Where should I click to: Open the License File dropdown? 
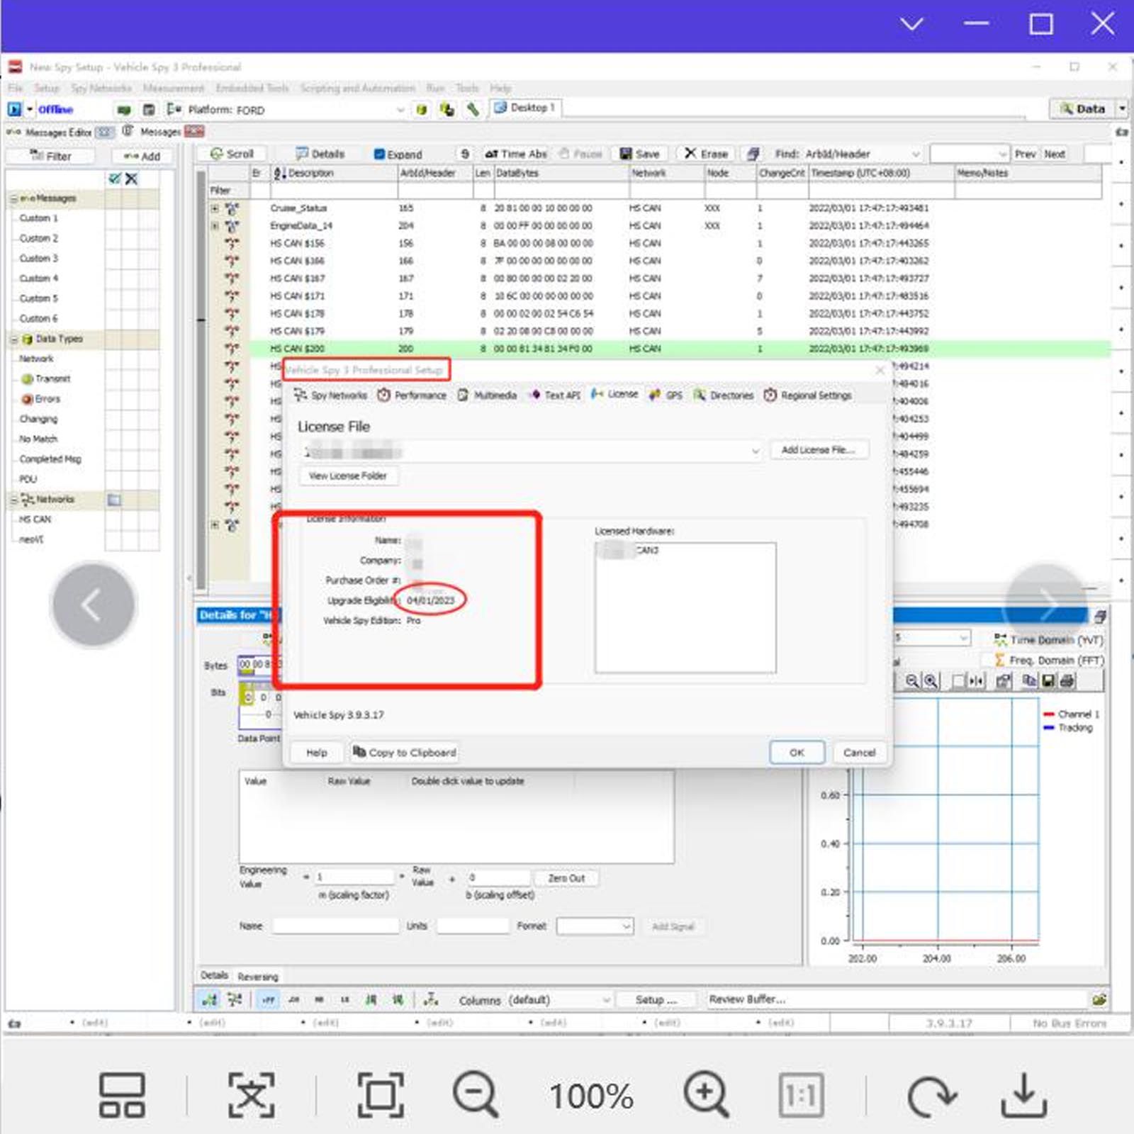[x=755, y=451]
